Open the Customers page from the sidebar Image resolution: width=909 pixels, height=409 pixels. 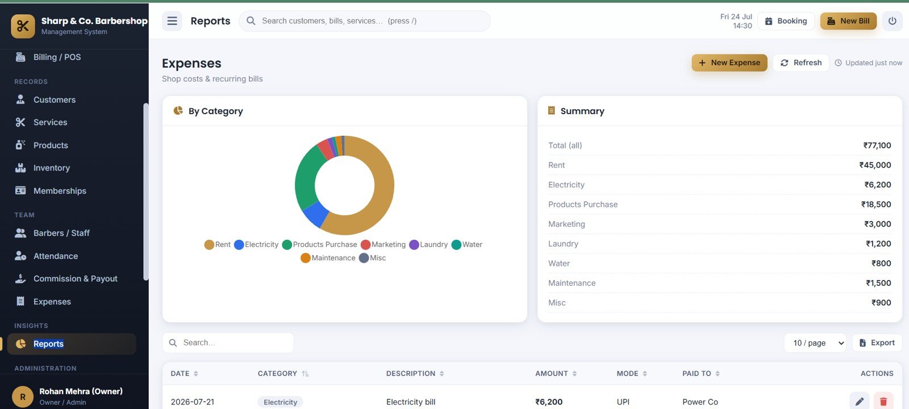72,99
